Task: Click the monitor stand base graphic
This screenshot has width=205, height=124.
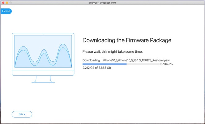Action: (x=43, y=82)
